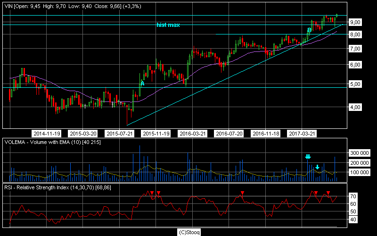Click the RSI 50 level label
Image resolution: width=377 pixels, height=236 pixels.
coord(353,212)
